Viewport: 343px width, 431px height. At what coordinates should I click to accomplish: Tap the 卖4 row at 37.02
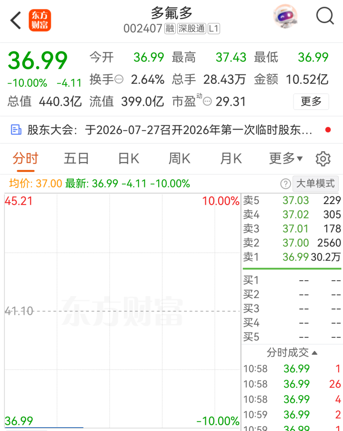pos(292,215)
